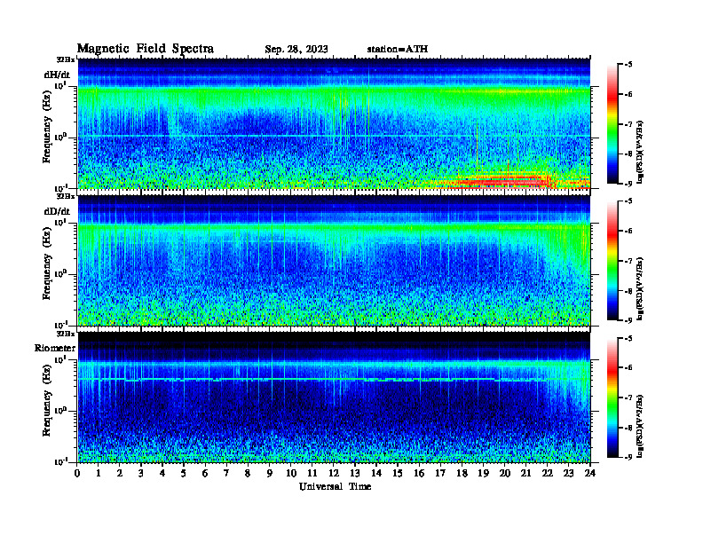Screen dimensions: 703x543
Task: Click the Riometer panel color bar
Action: coord(612,397)
